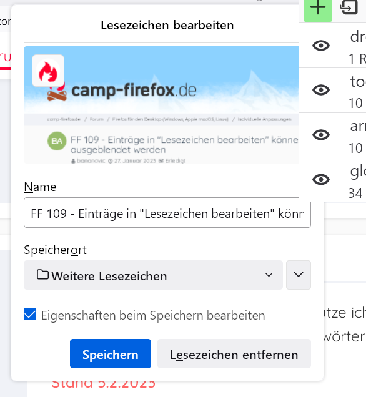The height and width of the screenshot is (397, 366).
Task: Click the campfire logo of camp-firefox.de
Action: 57,94
